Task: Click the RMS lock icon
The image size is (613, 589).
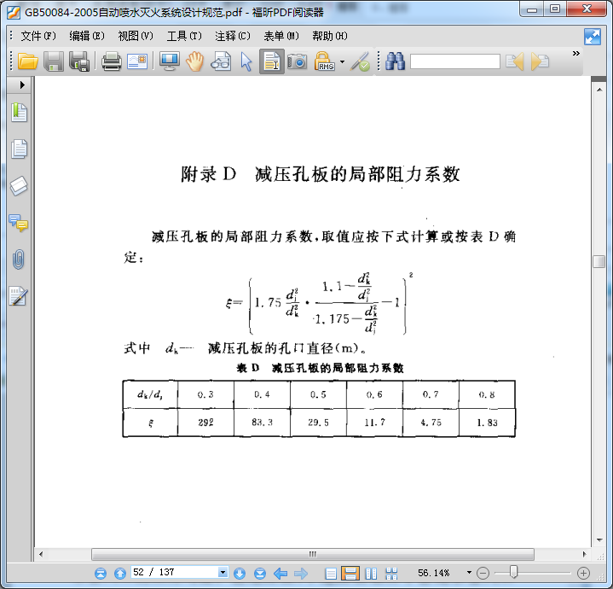Action: click(324, 61)
